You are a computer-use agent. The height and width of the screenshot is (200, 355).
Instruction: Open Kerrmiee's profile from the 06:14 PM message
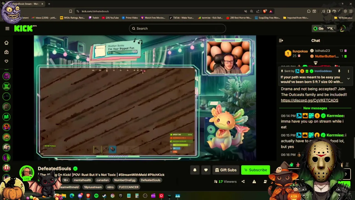(x=336, y=116)
